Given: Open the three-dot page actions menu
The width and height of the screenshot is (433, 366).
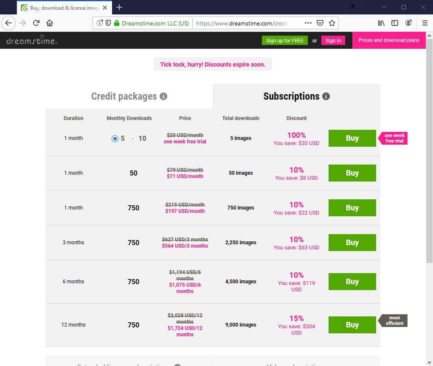Looking at the screenshot, I should (x=309, y=23).
